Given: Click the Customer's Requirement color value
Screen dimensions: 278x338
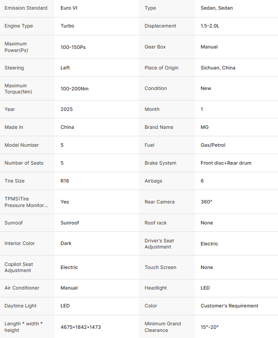Looking at the screenshot, I should [229, 306].
